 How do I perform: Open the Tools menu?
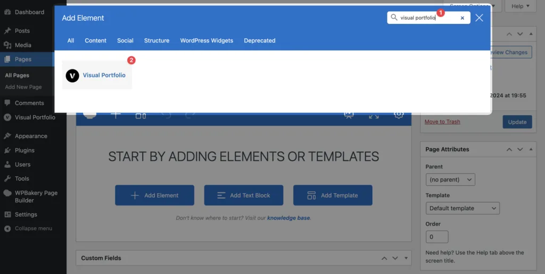tap(16, 178)
